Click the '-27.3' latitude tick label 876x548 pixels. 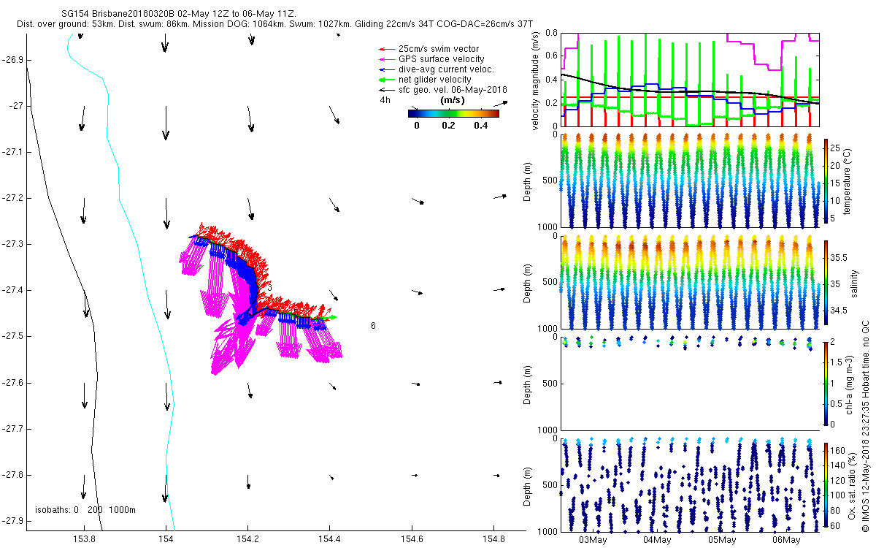12,244
